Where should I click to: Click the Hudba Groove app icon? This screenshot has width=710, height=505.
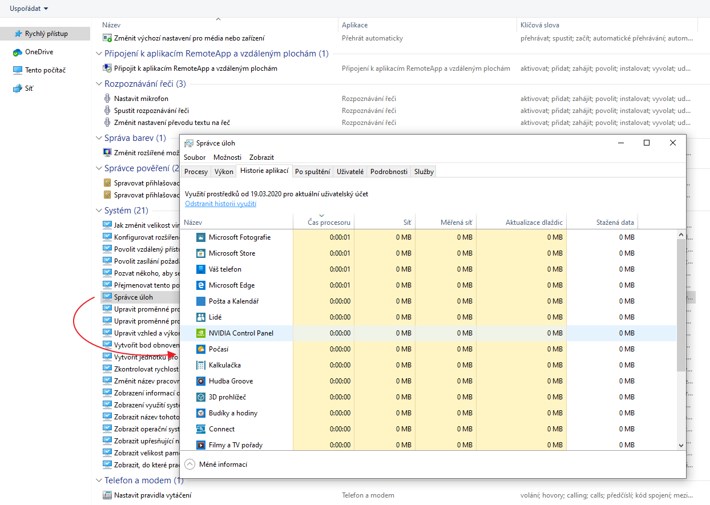point(200,381)
